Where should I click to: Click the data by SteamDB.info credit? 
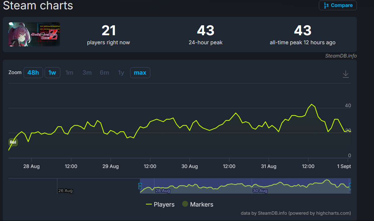click(296, 213)
